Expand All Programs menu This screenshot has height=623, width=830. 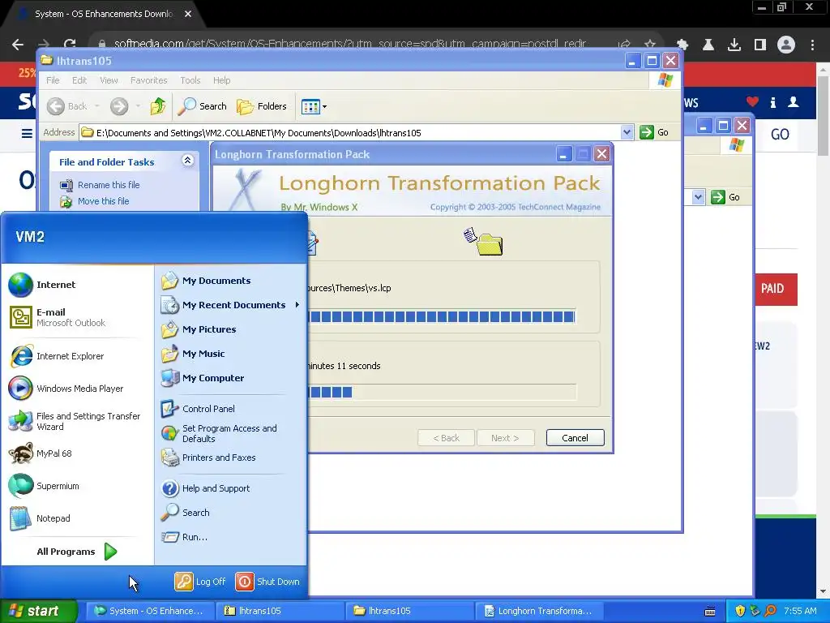point(77,552)
